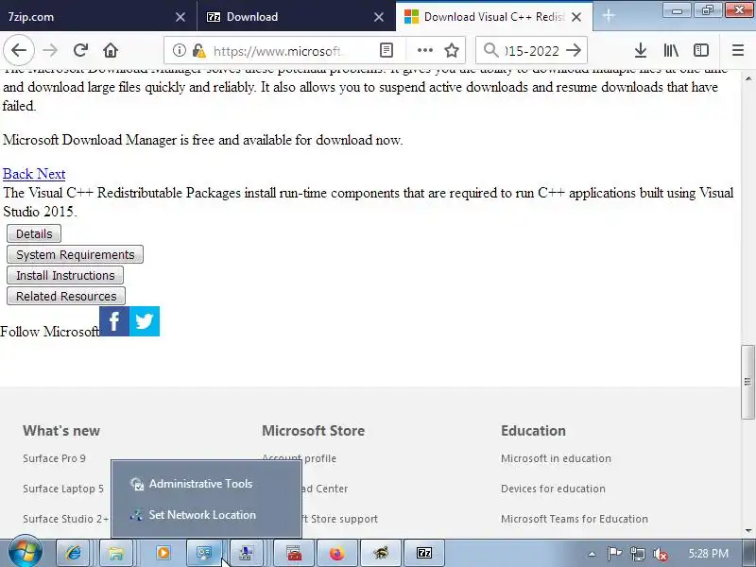756x567 pixels.
Task: Click the search box containing 15-2022
Action: tap(532, 51)
